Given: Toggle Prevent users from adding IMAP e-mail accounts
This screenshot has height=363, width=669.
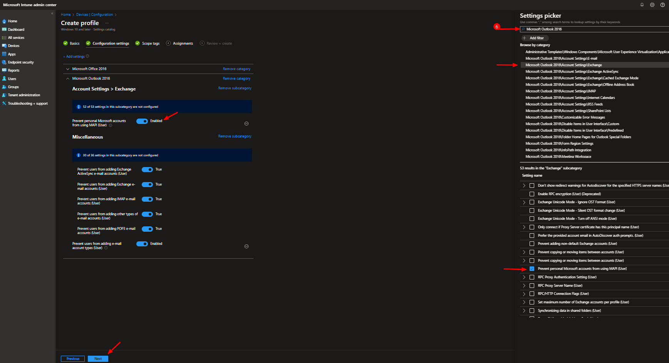Looking at the screenshot, I should point(147,199).
